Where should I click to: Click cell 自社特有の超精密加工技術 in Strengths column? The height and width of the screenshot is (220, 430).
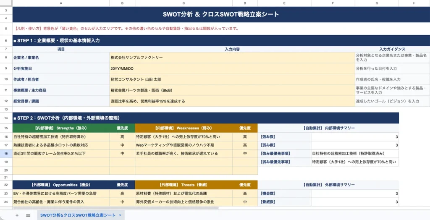pyautogui.click(x=61, y=137)
